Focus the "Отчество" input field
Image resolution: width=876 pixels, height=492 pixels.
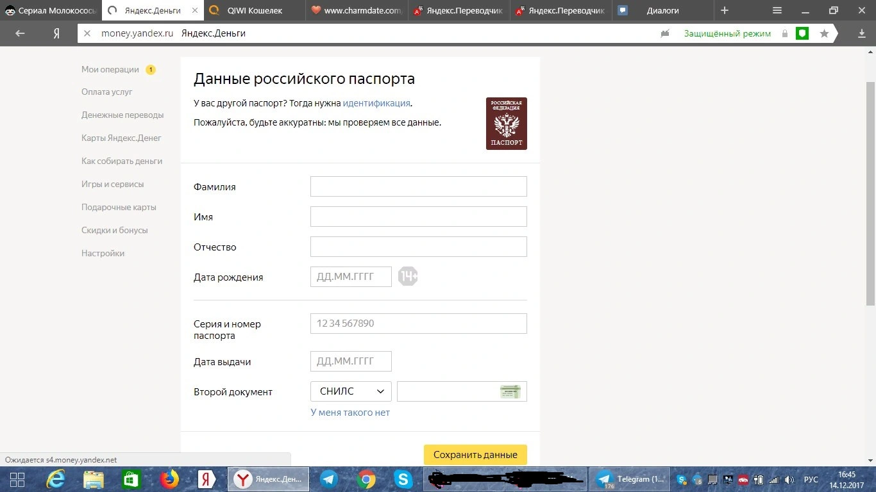click(x=419, y=247)
